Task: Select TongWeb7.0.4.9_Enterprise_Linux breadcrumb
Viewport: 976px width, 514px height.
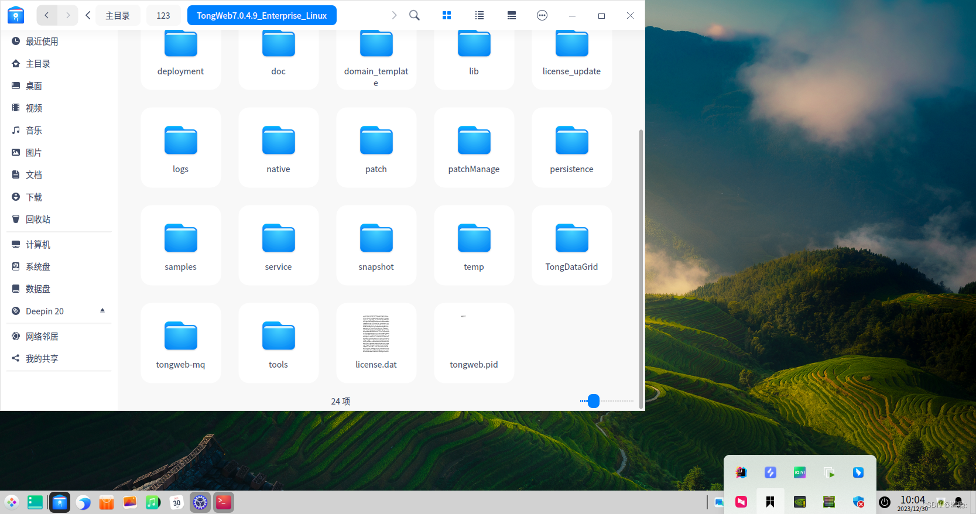Action: pyautogui.click(x=262, y=15)
